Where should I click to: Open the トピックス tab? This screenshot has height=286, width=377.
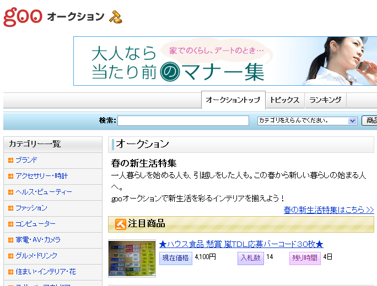[x=285, y=100]
